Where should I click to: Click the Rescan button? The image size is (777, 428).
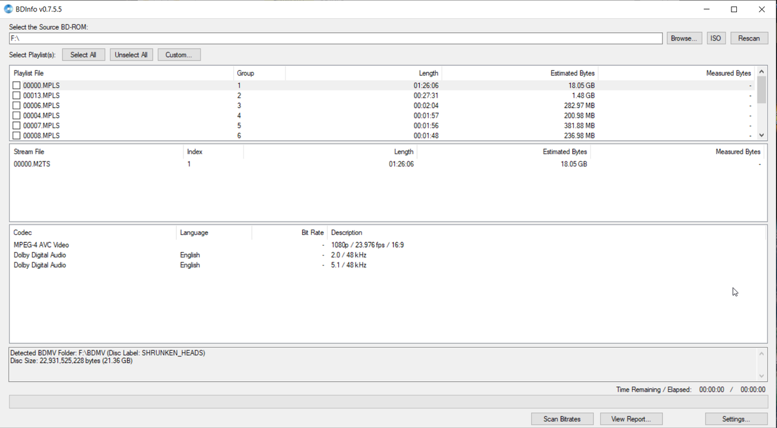coord(749,38)
